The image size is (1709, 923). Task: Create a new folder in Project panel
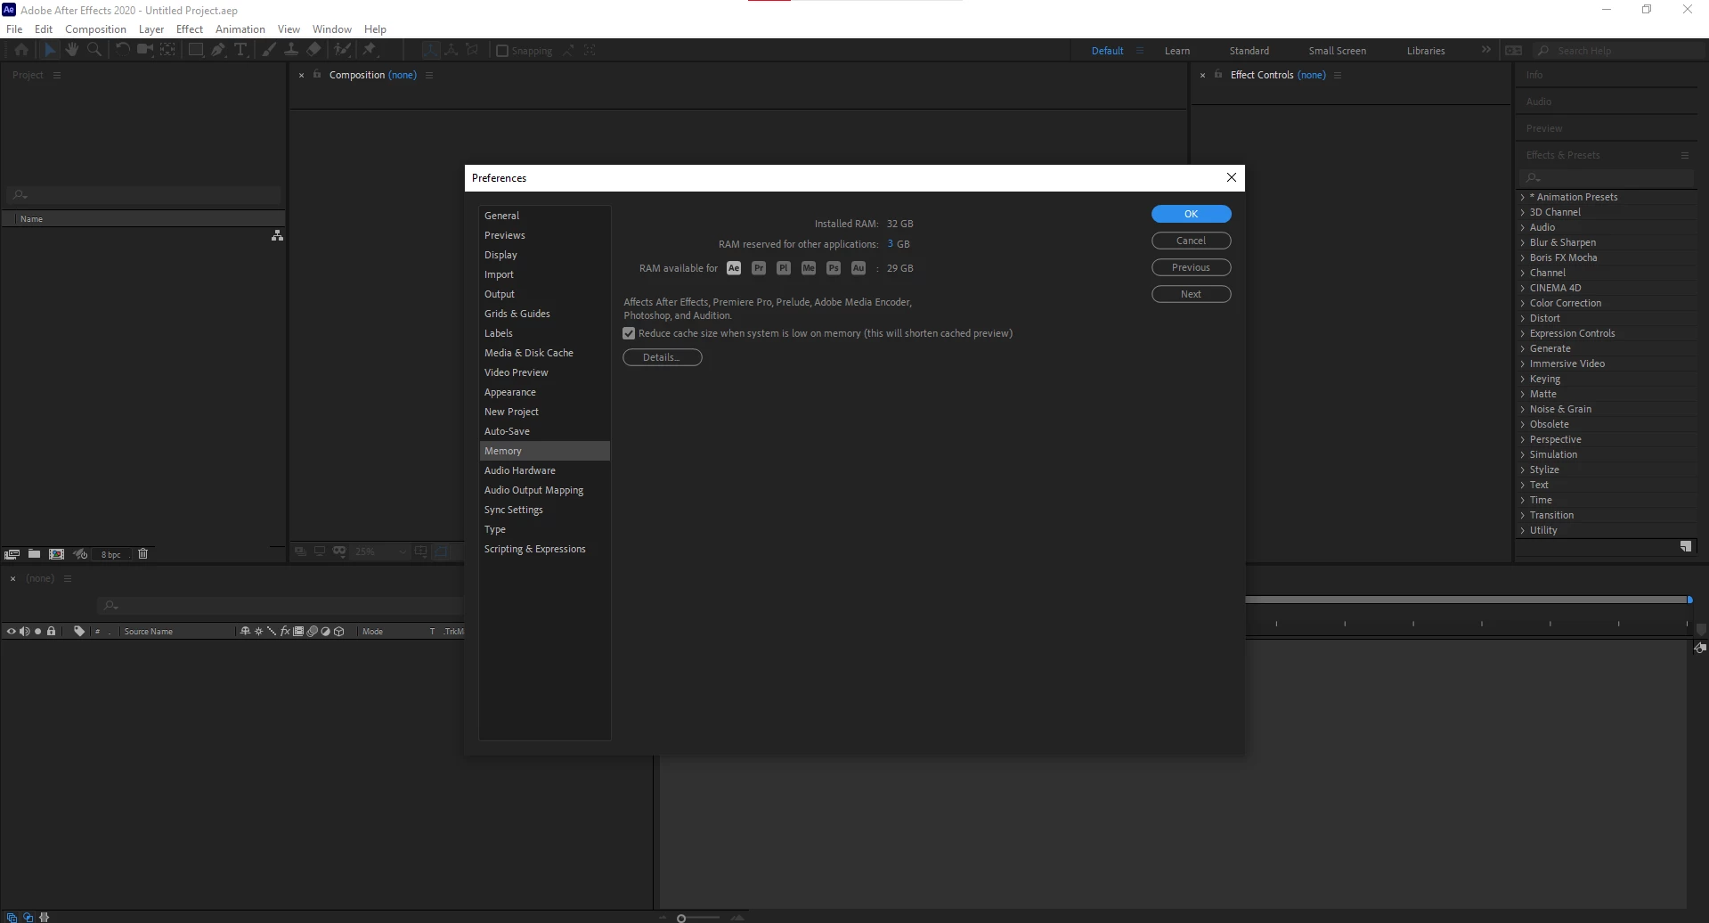point(34,554)
